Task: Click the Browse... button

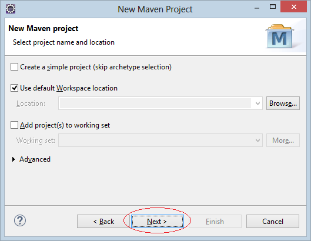Action: click(x=283, y=103)
